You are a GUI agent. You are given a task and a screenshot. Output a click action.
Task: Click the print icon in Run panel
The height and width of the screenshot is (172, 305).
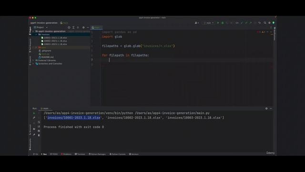coord(39,131)
